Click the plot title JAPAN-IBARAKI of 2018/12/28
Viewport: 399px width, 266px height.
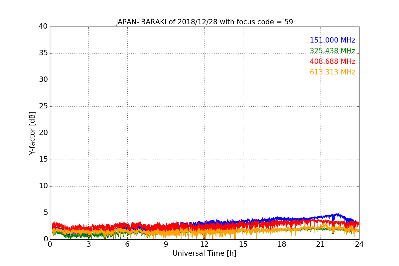(204, 22)
